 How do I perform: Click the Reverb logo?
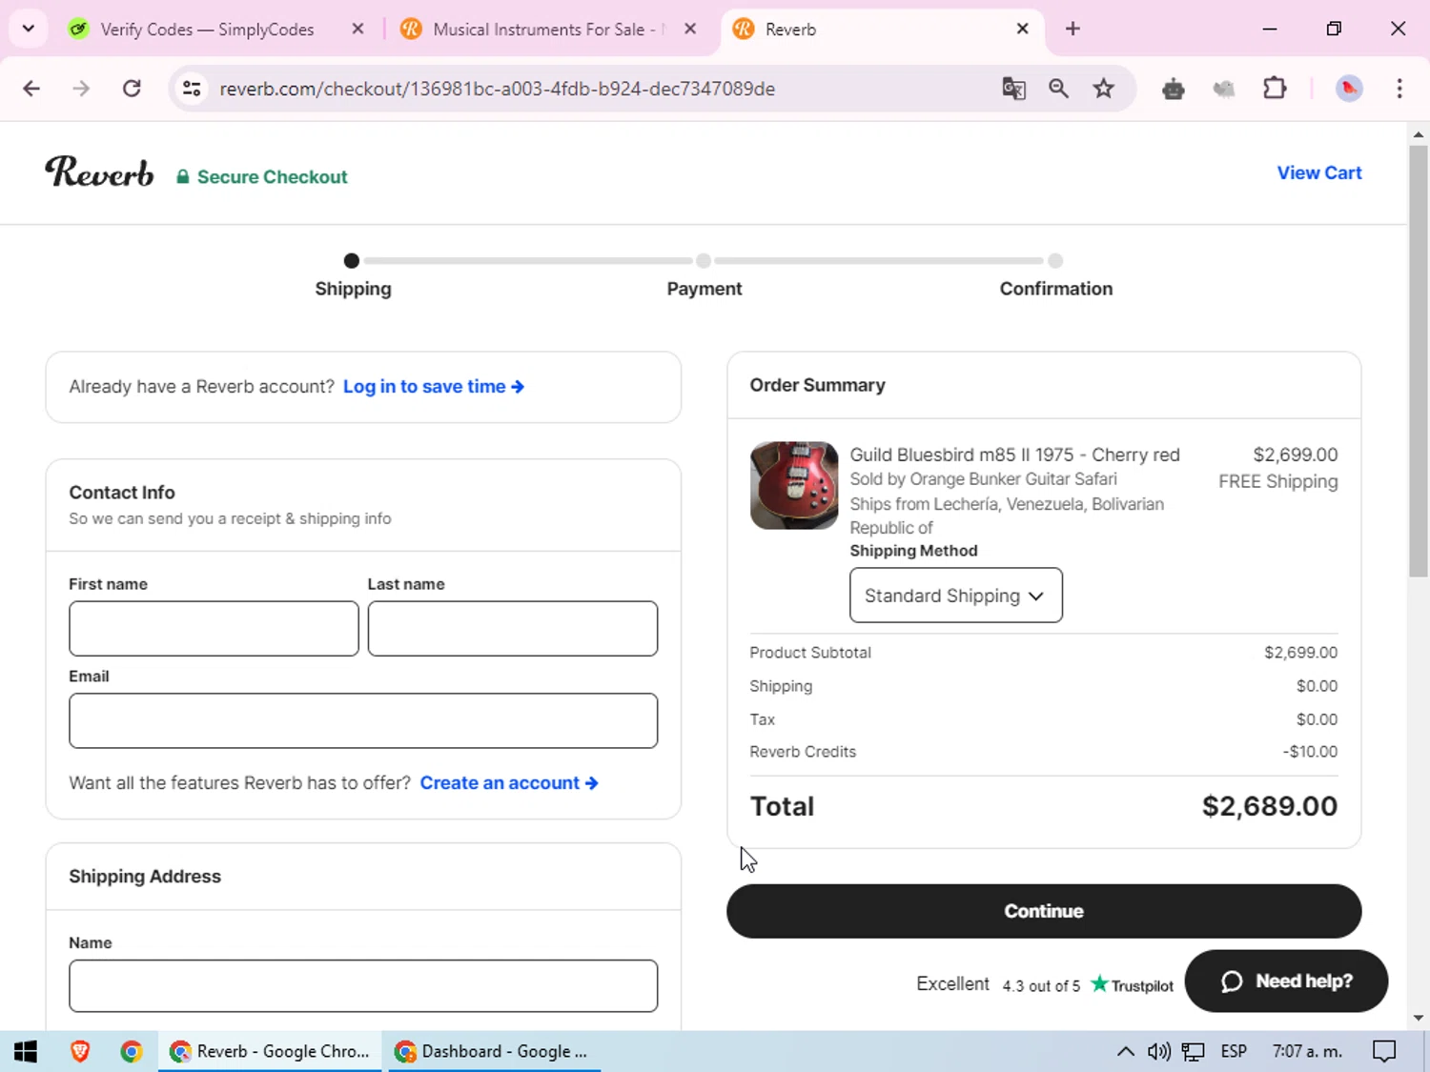99,172
